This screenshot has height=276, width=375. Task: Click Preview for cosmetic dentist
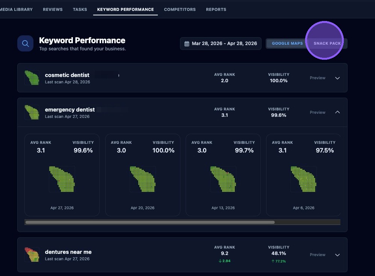[318, 78]
